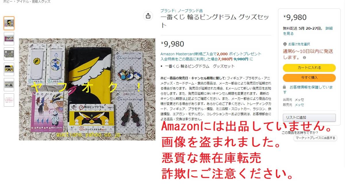Select the fifth product thumbnail
The height and width of the screenshot is (189, 345).
pyautogui.click(x=9, y=85)
